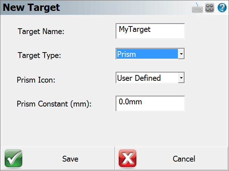The height and width of the screenshot is (171, 229).
Task: Select the highlighted Prism value in Target Type
Action: [x=147, y=54]
